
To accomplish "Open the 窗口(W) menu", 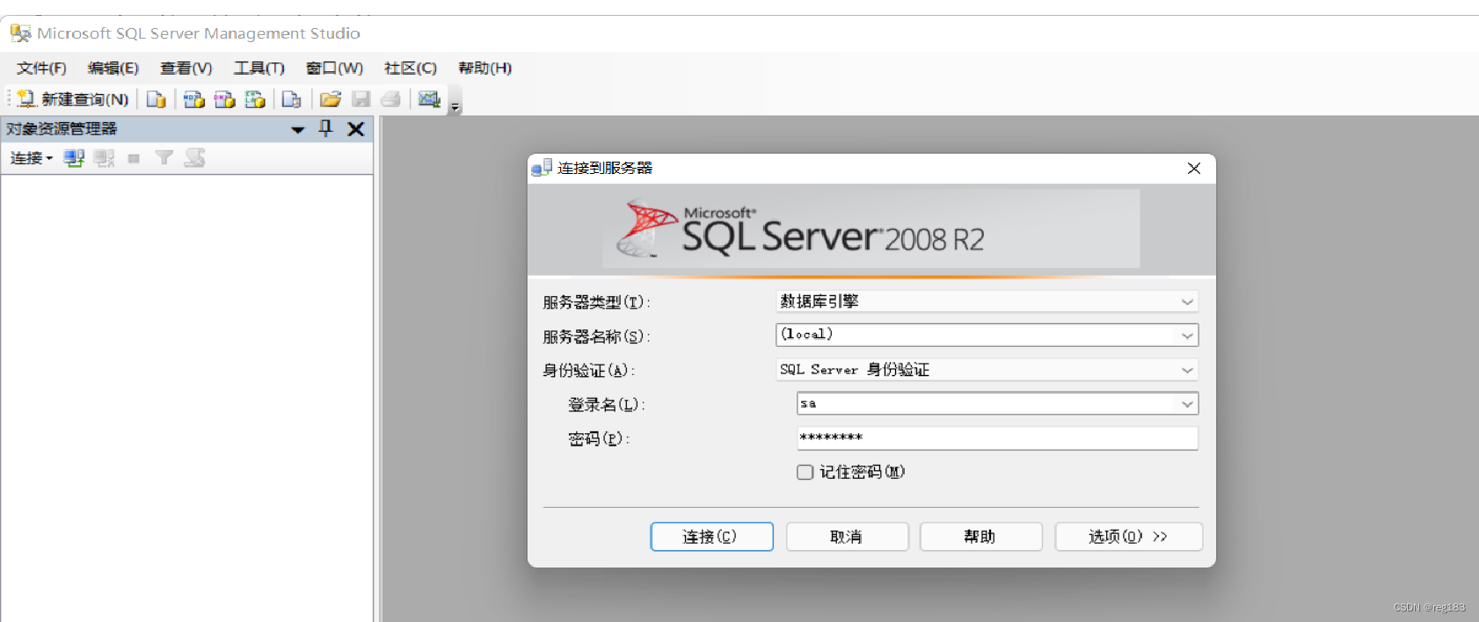I will [x=334, y=68].
